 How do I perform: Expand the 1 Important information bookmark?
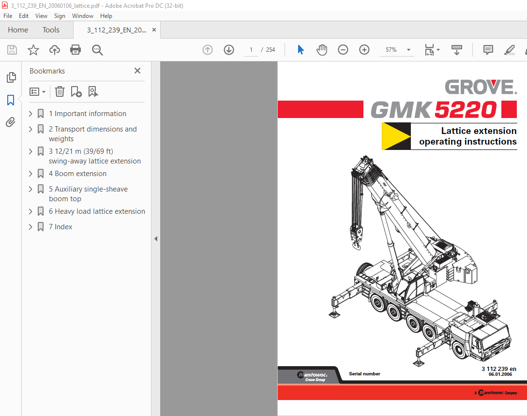coord(30,114)
